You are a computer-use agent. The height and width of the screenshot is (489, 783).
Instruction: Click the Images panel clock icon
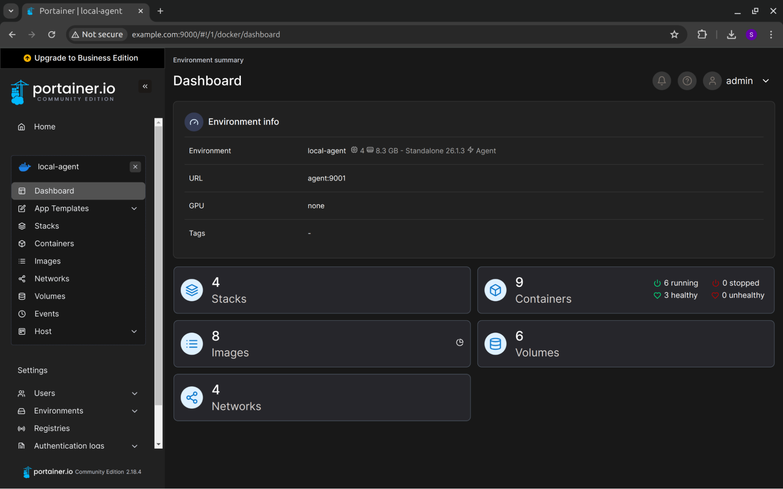(x=460, y=343)
